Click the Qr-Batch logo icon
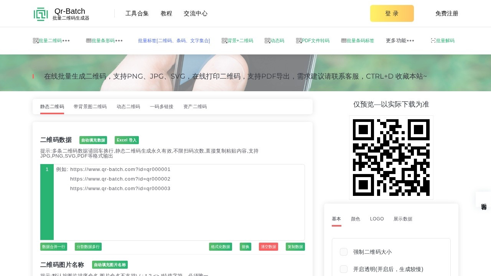Screen dimensions: 491x276 click(x=41, y=14)
